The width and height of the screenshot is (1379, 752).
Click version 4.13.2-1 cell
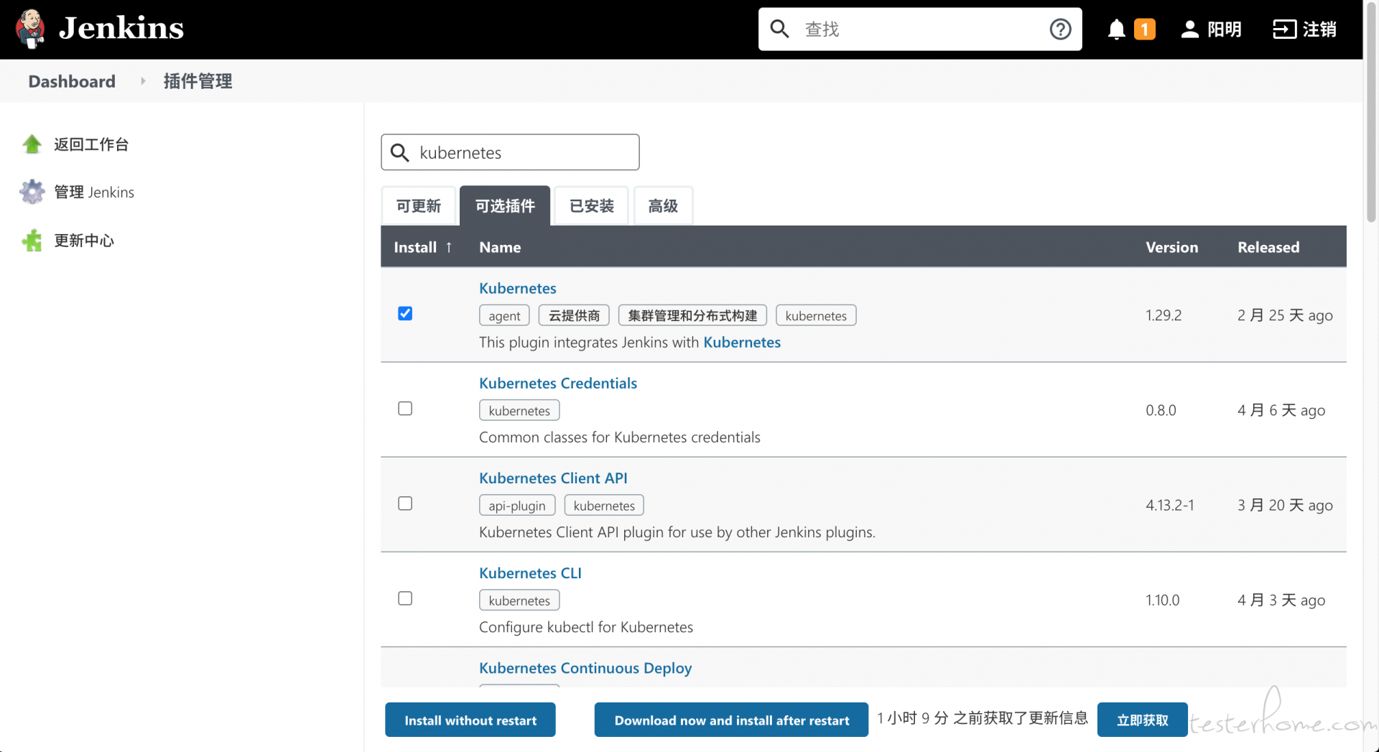pyautogui.click(x=1170, y=505)
